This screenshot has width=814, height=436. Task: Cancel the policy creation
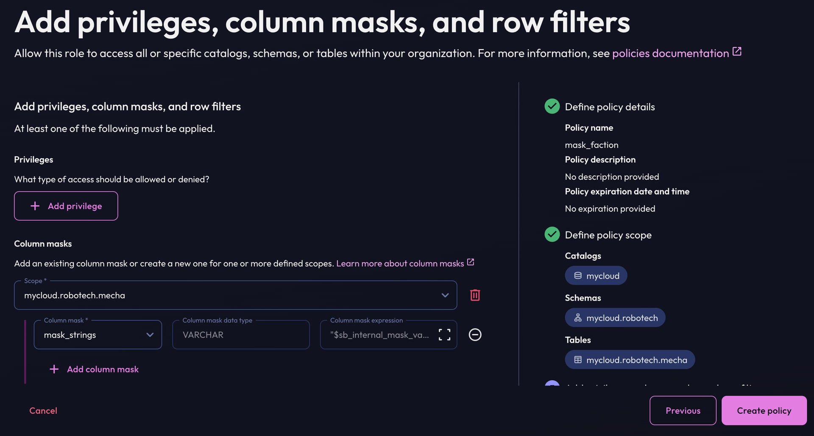(x=43, y=411)
